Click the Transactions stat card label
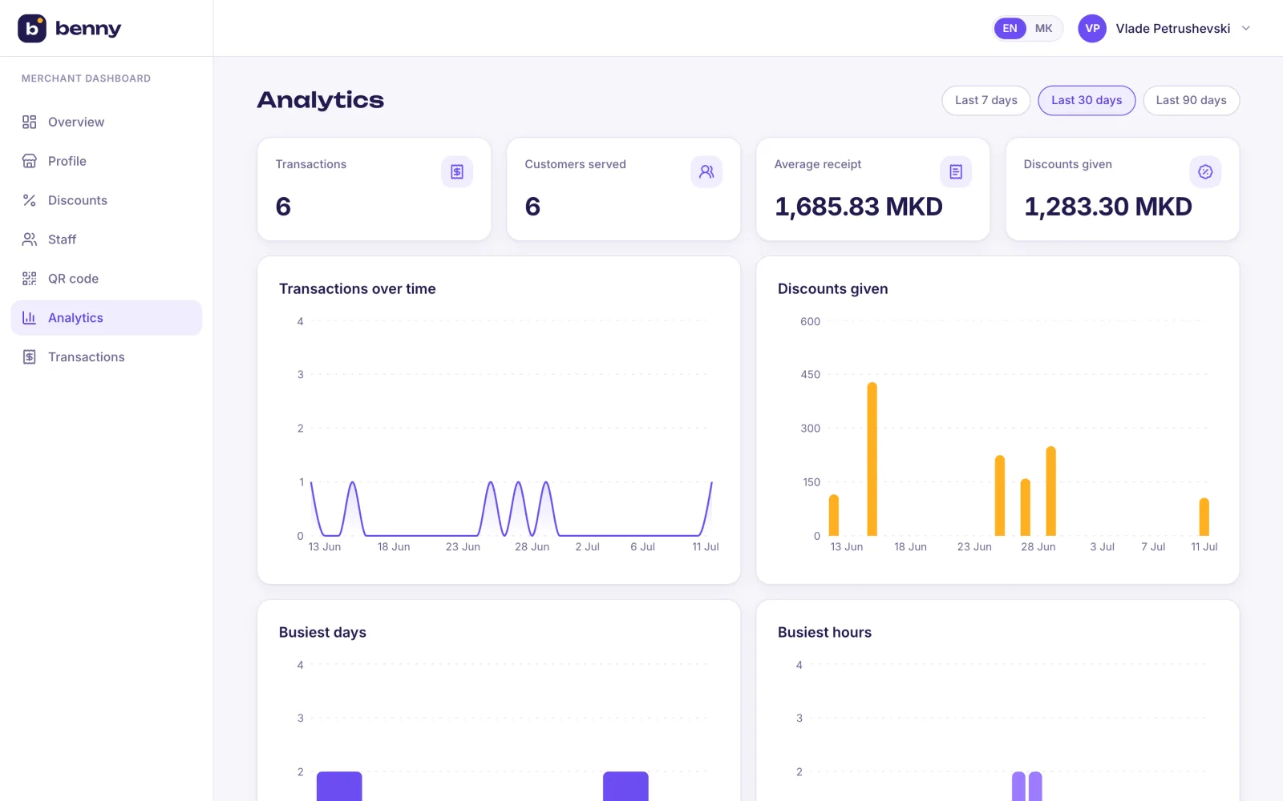Image resolution: width=1283 pixels, height=801 pixels. pyautogui.click(x=311, y=164)
